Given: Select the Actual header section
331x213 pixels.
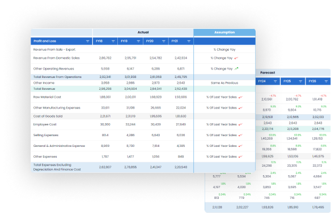Looking at the screenshot, I should click(143, 32).
